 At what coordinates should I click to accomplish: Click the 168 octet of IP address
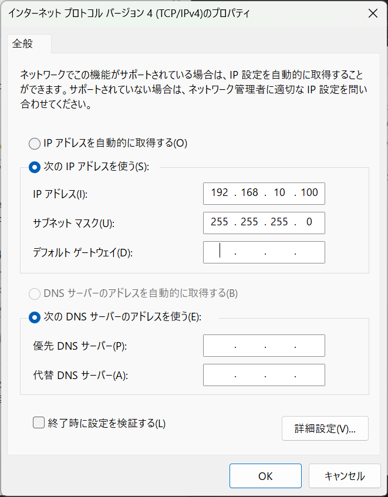tap(249, 194)
